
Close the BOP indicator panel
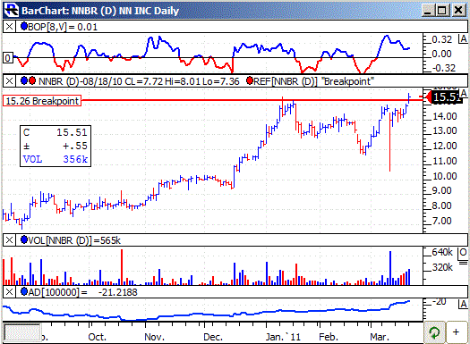point(9,27)
